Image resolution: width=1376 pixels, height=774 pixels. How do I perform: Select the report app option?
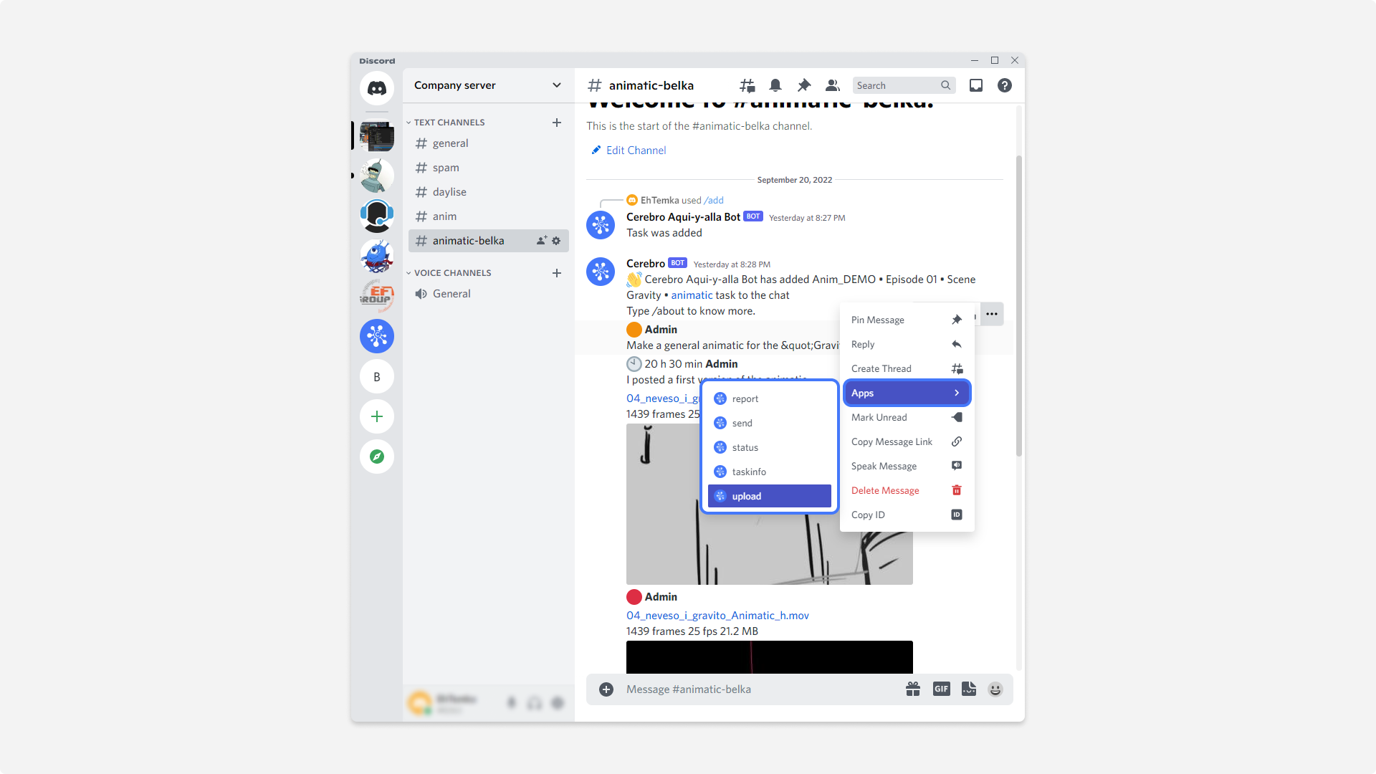[x=768, y=398]
